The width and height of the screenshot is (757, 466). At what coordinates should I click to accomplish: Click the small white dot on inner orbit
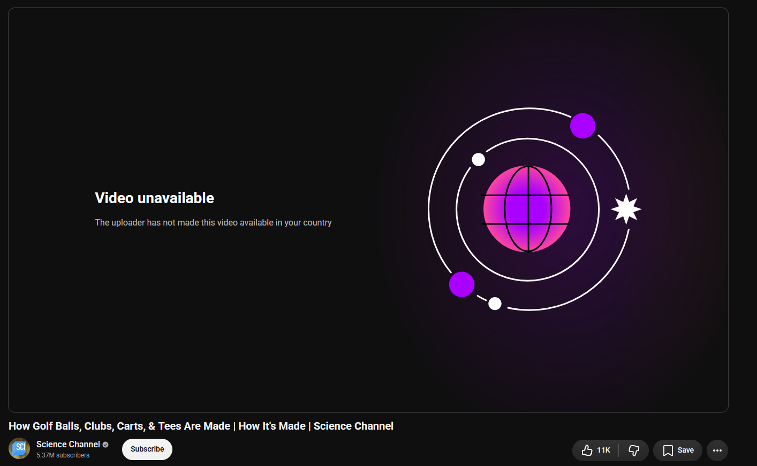pyautogui.click(x=478, y=159)
